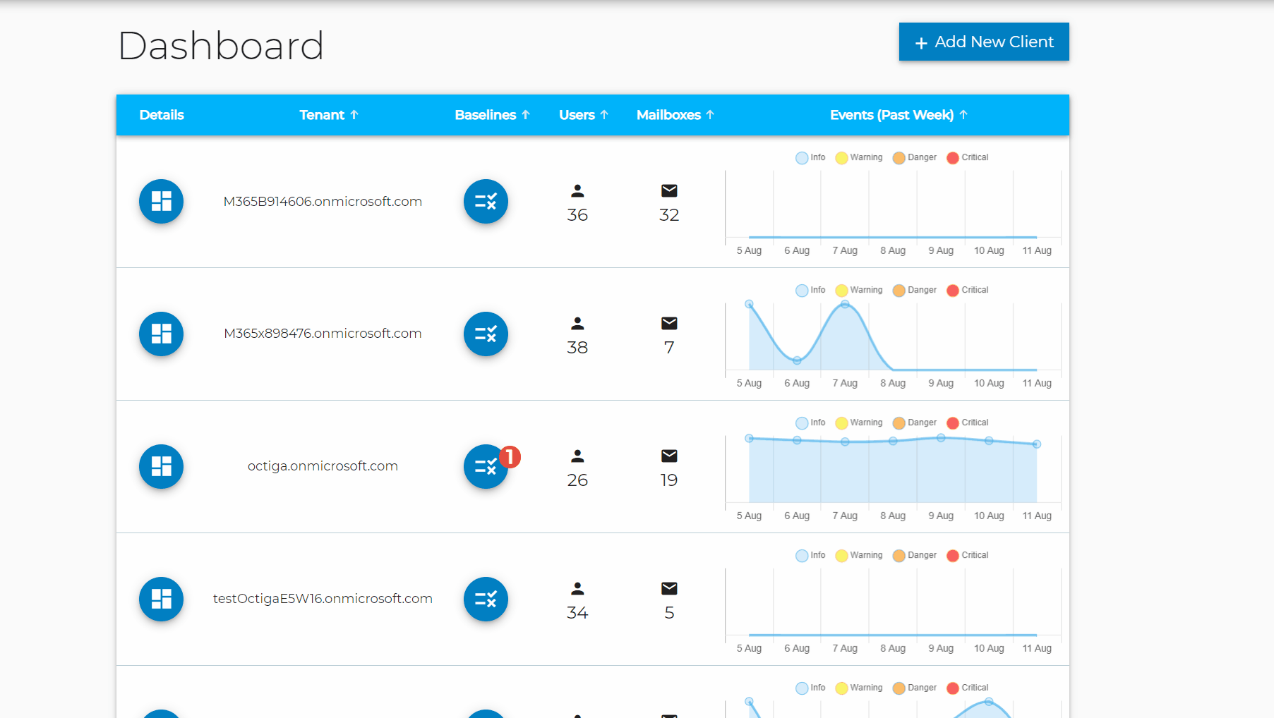The image size is (1274, 718).
Task: Open the details icon for testOctigaE5W16 row
Action: (161, 599)
